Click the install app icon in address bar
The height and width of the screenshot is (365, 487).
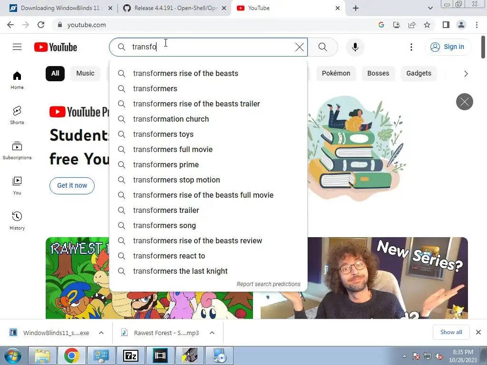(397, 25)
